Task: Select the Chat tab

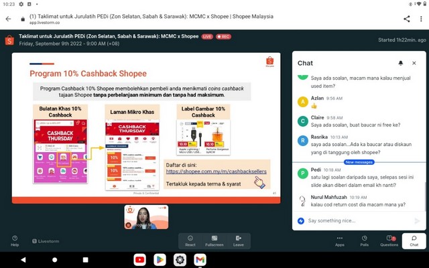Action: click(414, 241)
